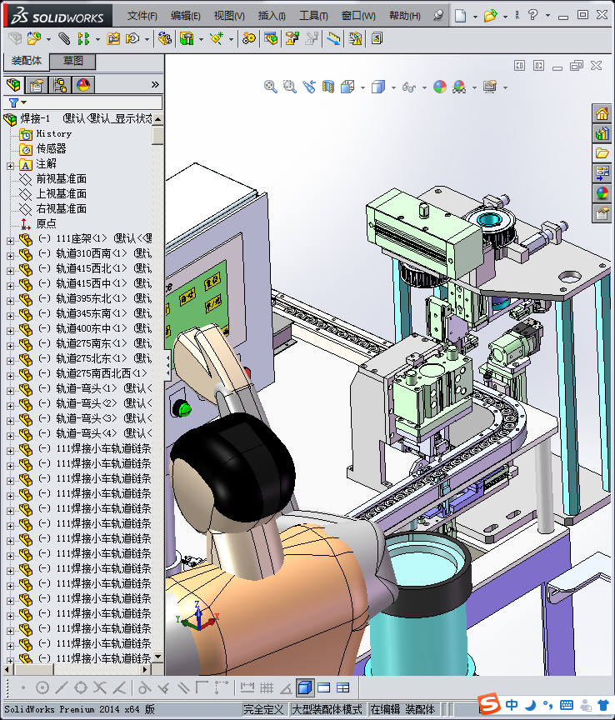Viewport: 615px width, 720px height.
Task: Open the 插入(I) menu
Action: click(x=272, y=16)
